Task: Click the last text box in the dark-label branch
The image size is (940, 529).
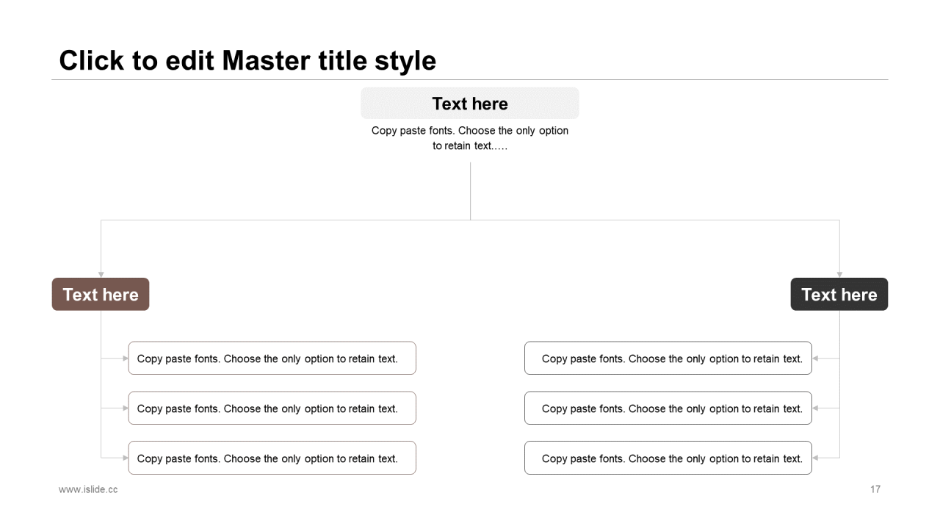Action: tap(668, 458)
